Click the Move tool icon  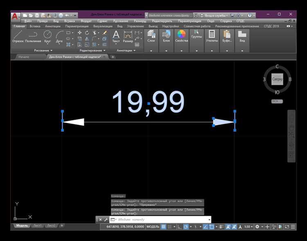click(80, 32)
